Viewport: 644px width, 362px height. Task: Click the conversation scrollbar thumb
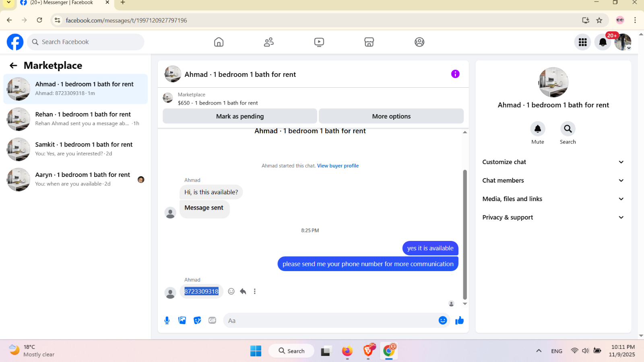pyautogui.click(x=465, y=234)
